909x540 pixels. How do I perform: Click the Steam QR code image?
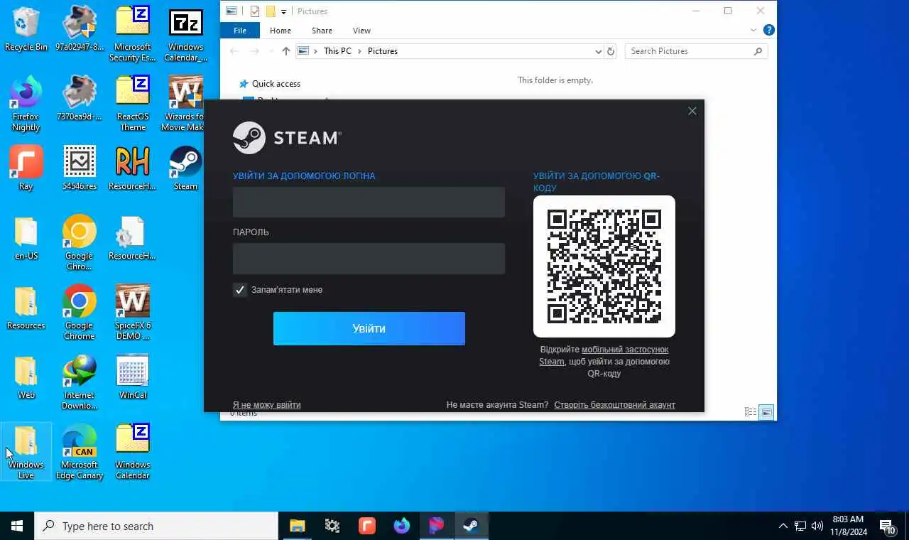[x=604, y=266]
